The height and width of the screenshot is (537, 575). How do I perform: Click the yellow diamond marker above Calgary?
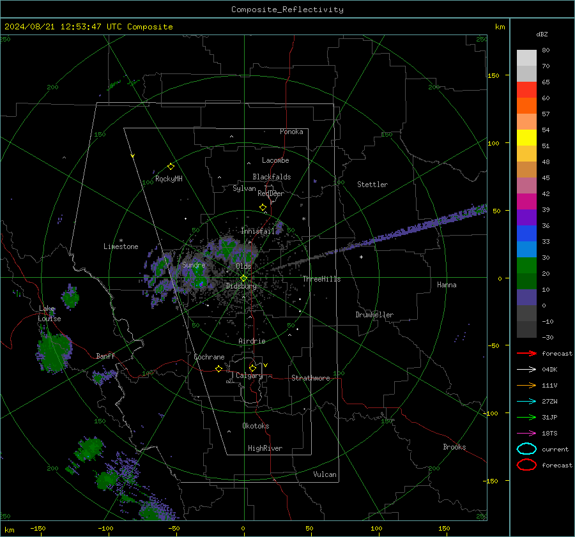(x=252, y=368)
